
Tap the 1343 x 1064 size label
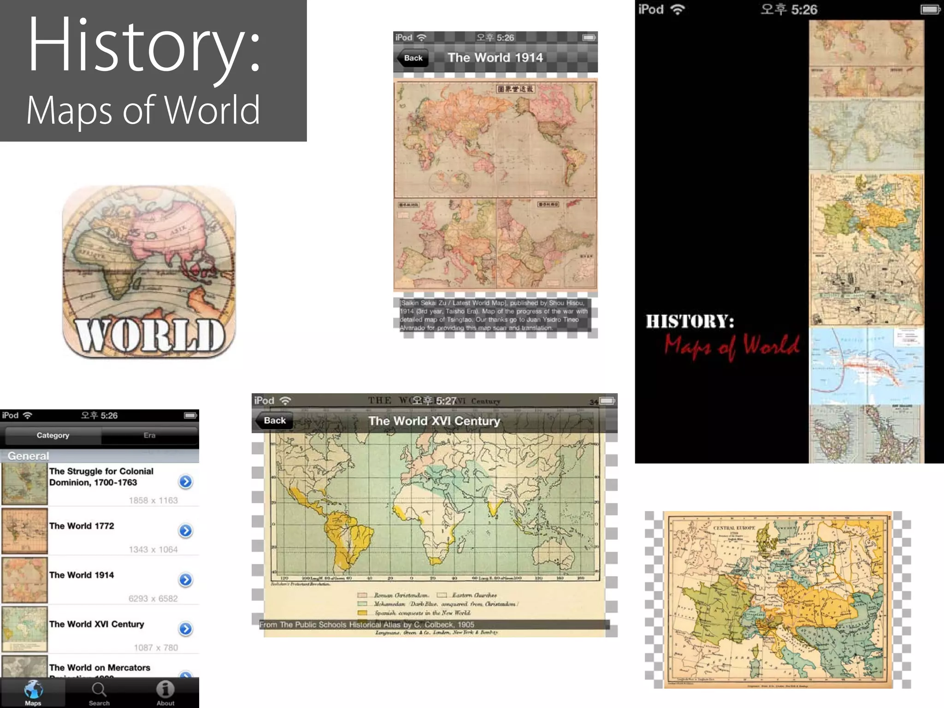[153, 549]
